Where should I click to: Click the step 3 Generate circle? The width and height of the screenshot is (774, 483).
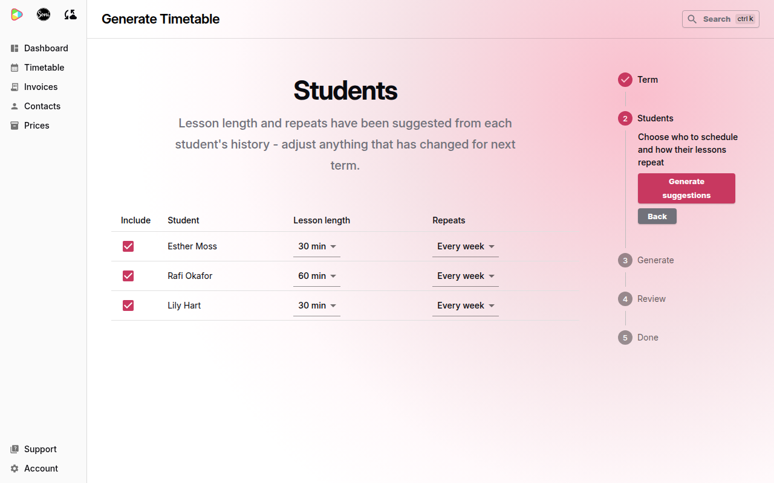pos(625,260)
